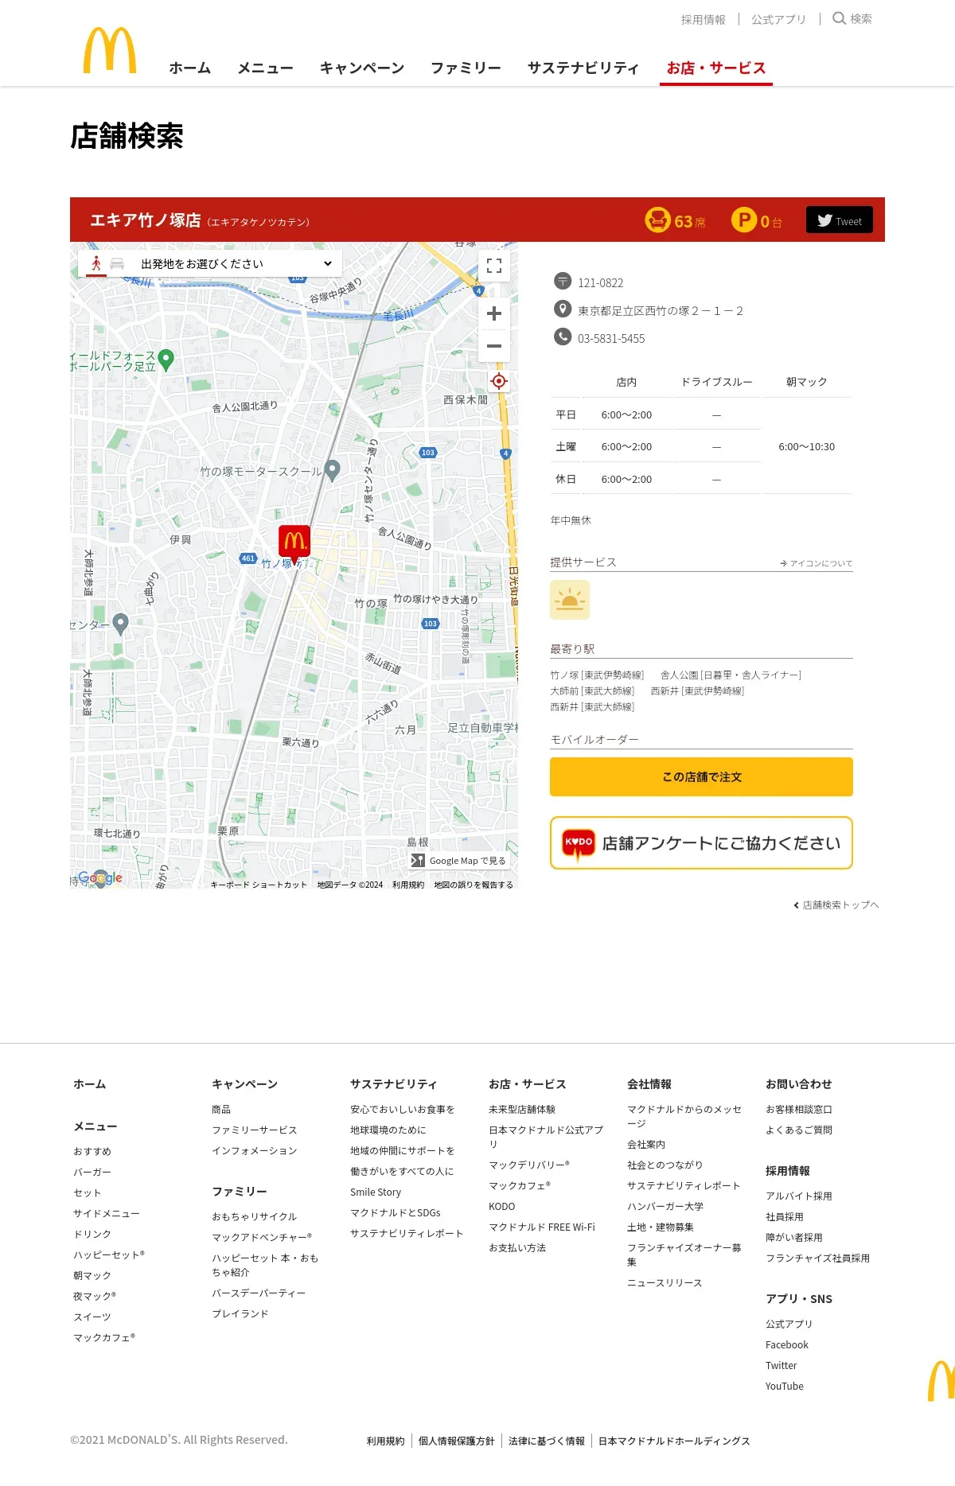Image resolution: width=955 pixels, height=1486 pixels.
Task: Click the phone icon
Action: pos(563,336)
